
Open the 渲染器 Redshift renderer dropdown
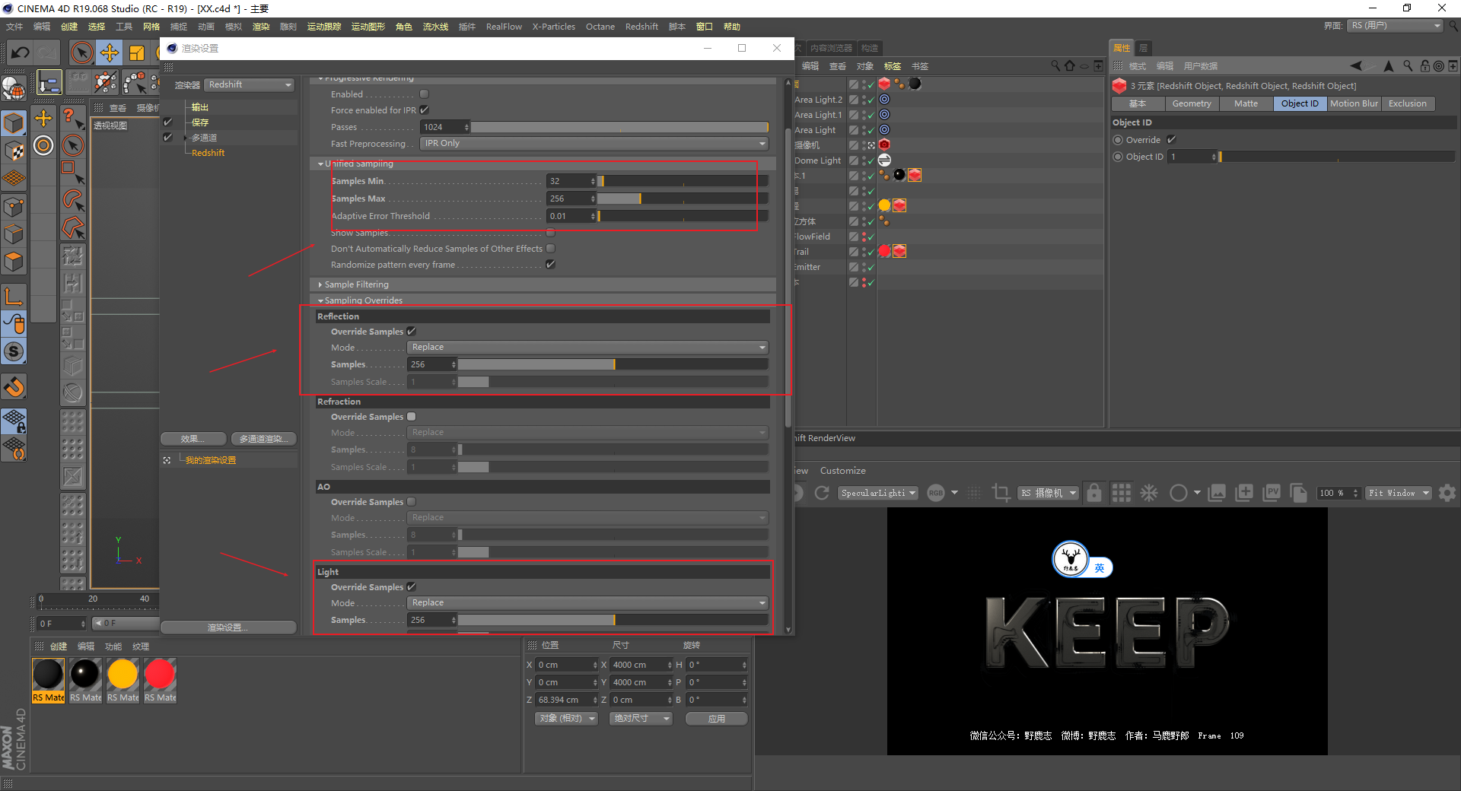coord(250,85)
